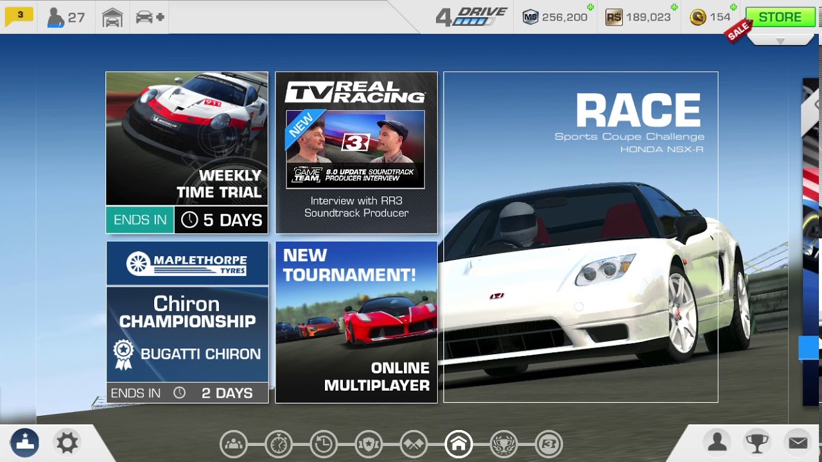Image resolution: width=822 pixels, height=462 pixels.
Task: Open the garage icon
Action: click(112, 17)
